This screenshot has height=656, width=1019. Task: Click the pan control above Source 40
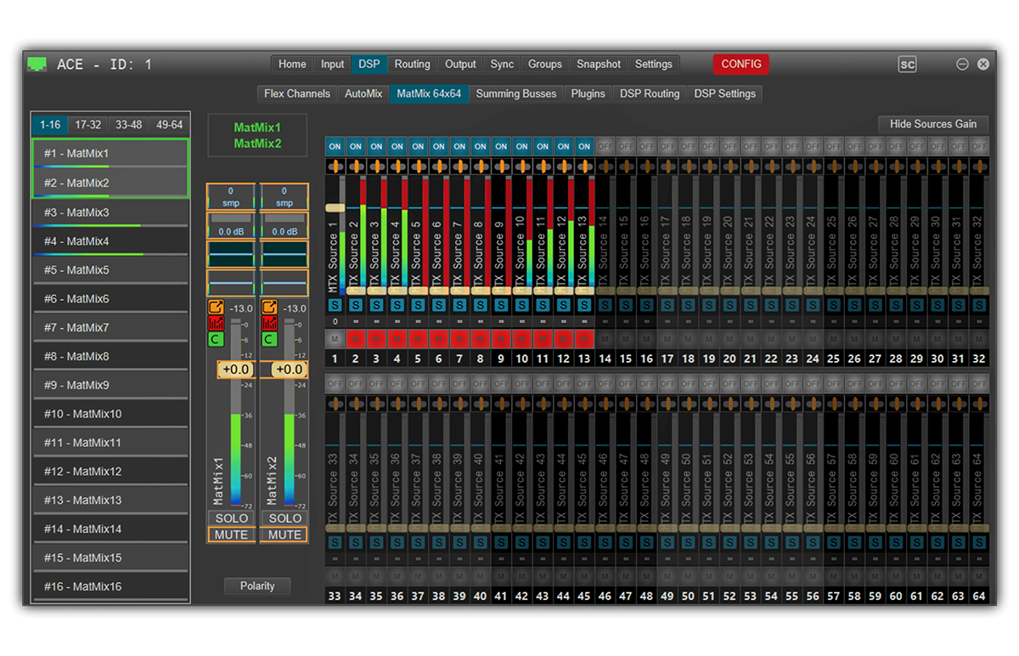click(x=480, y=403)
